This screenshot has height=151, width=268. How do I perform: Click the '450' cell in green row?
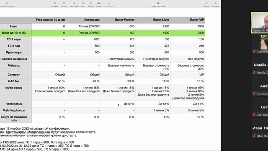point(118,33)
